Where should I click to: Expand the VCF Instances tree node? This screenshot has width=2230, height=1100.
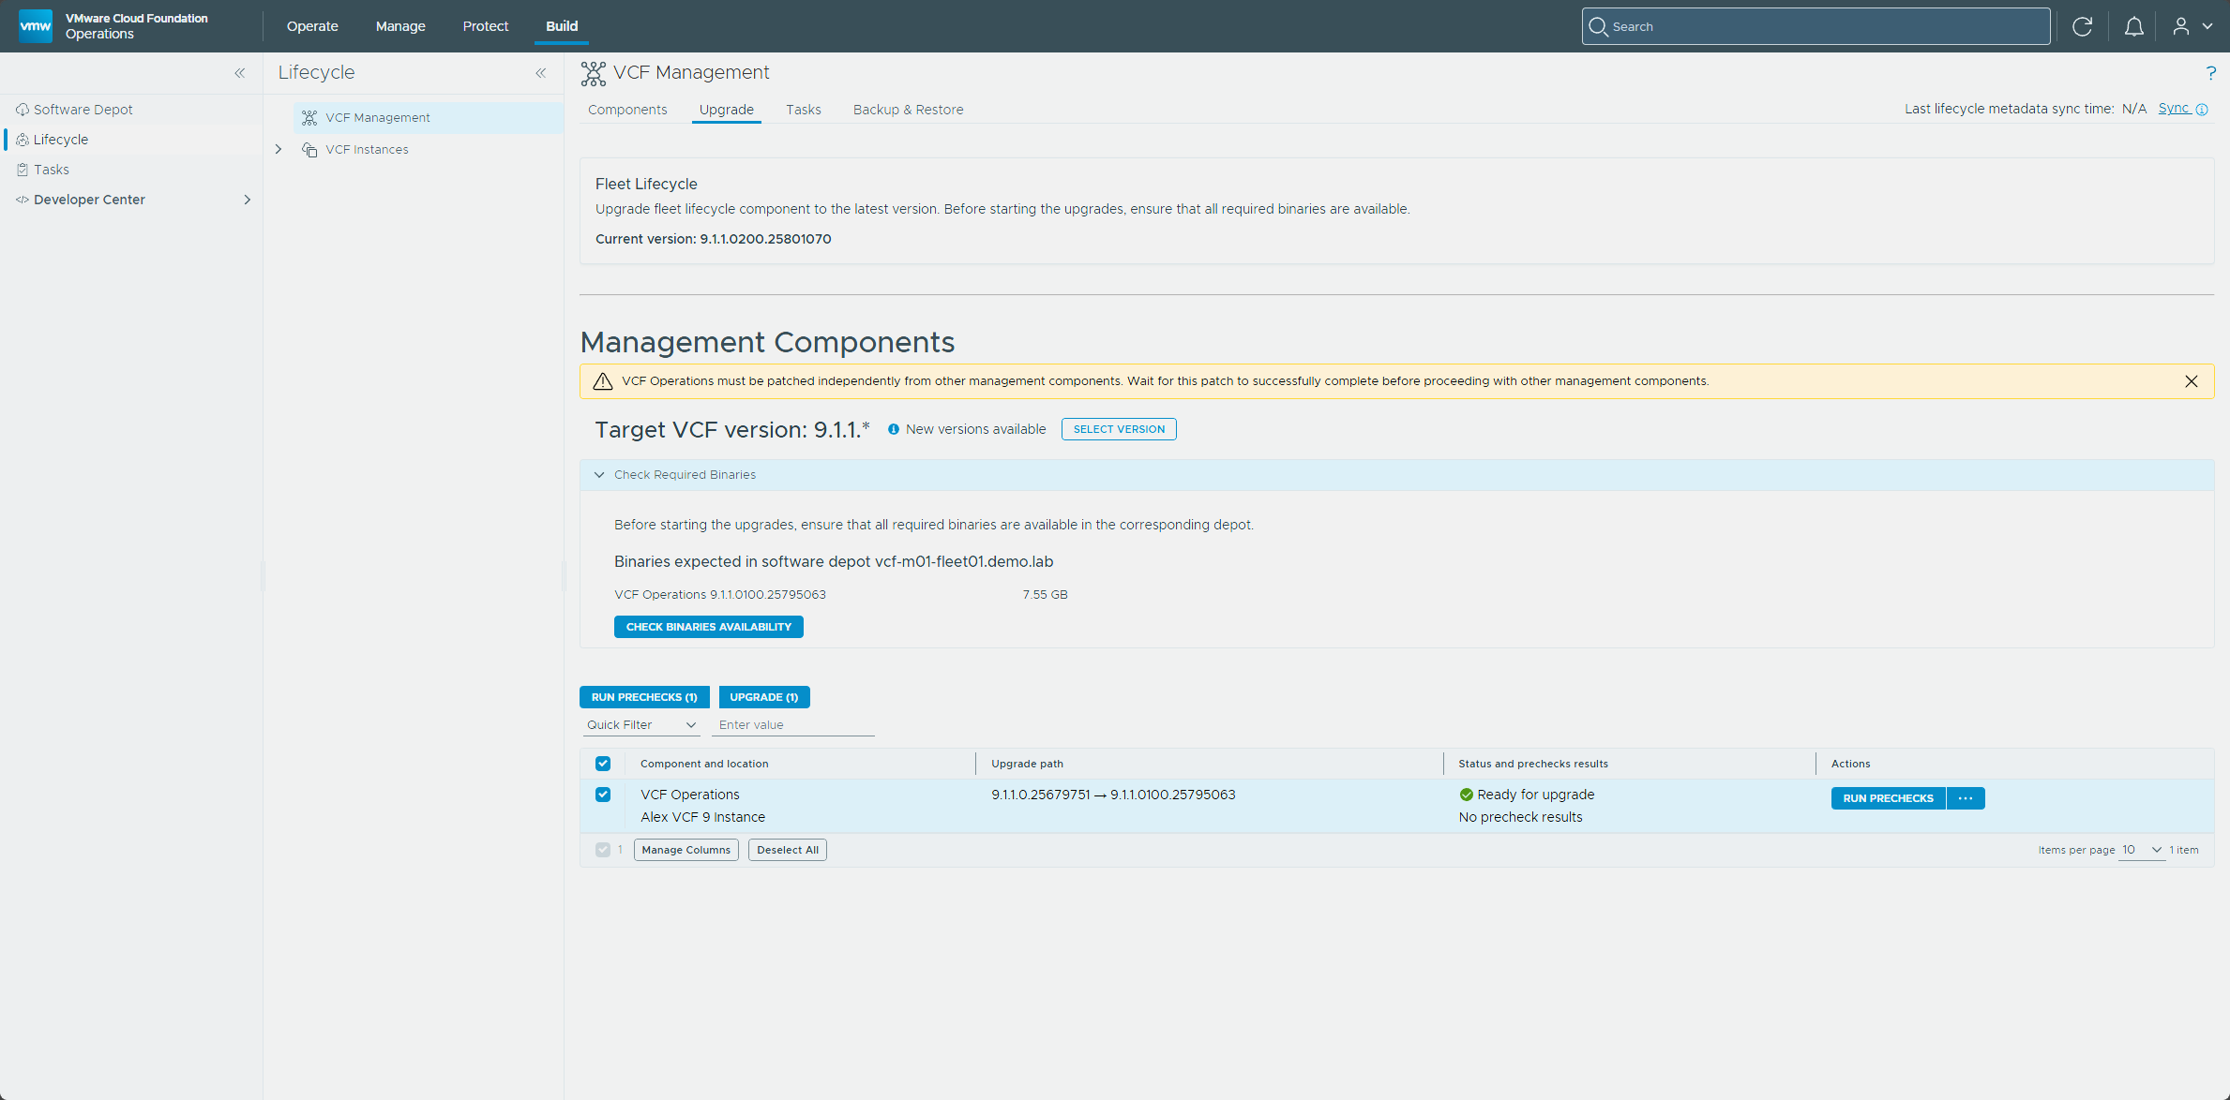coord(279,149)
